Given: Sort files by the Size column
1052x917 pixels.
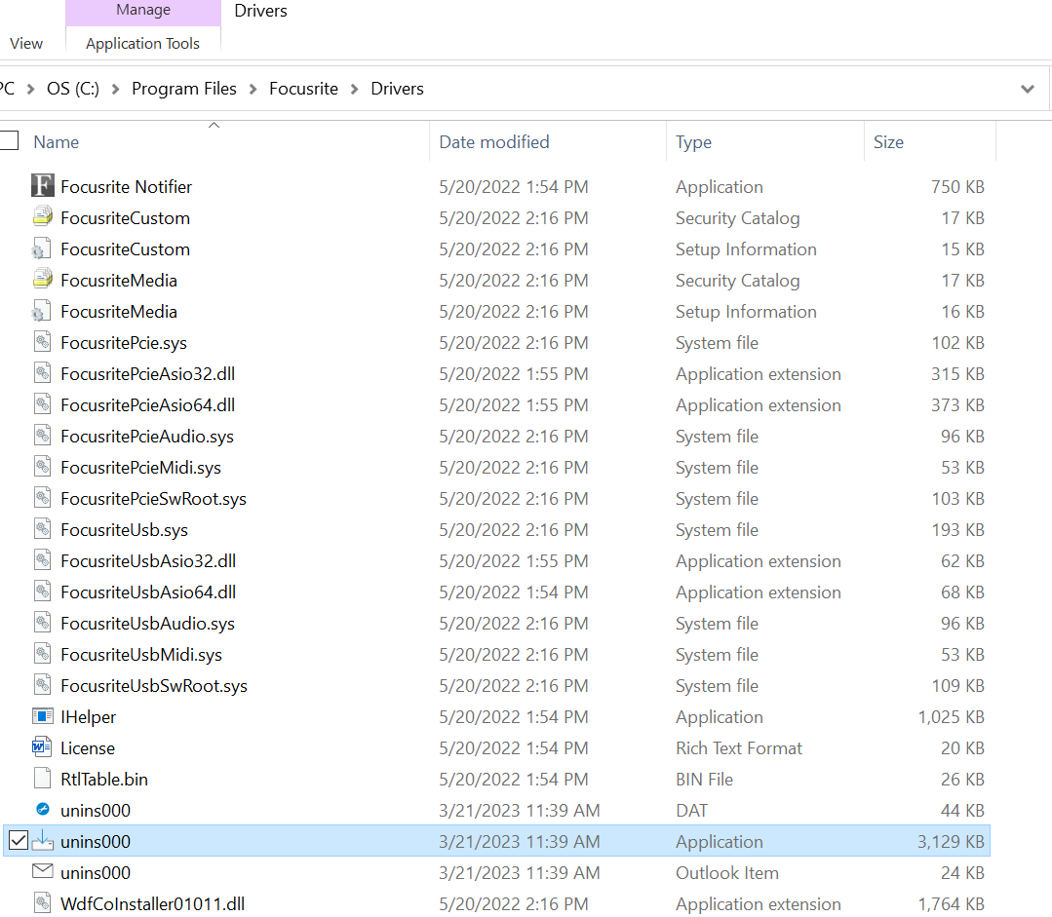Looking at the screenshot, I should coord(888,142).
